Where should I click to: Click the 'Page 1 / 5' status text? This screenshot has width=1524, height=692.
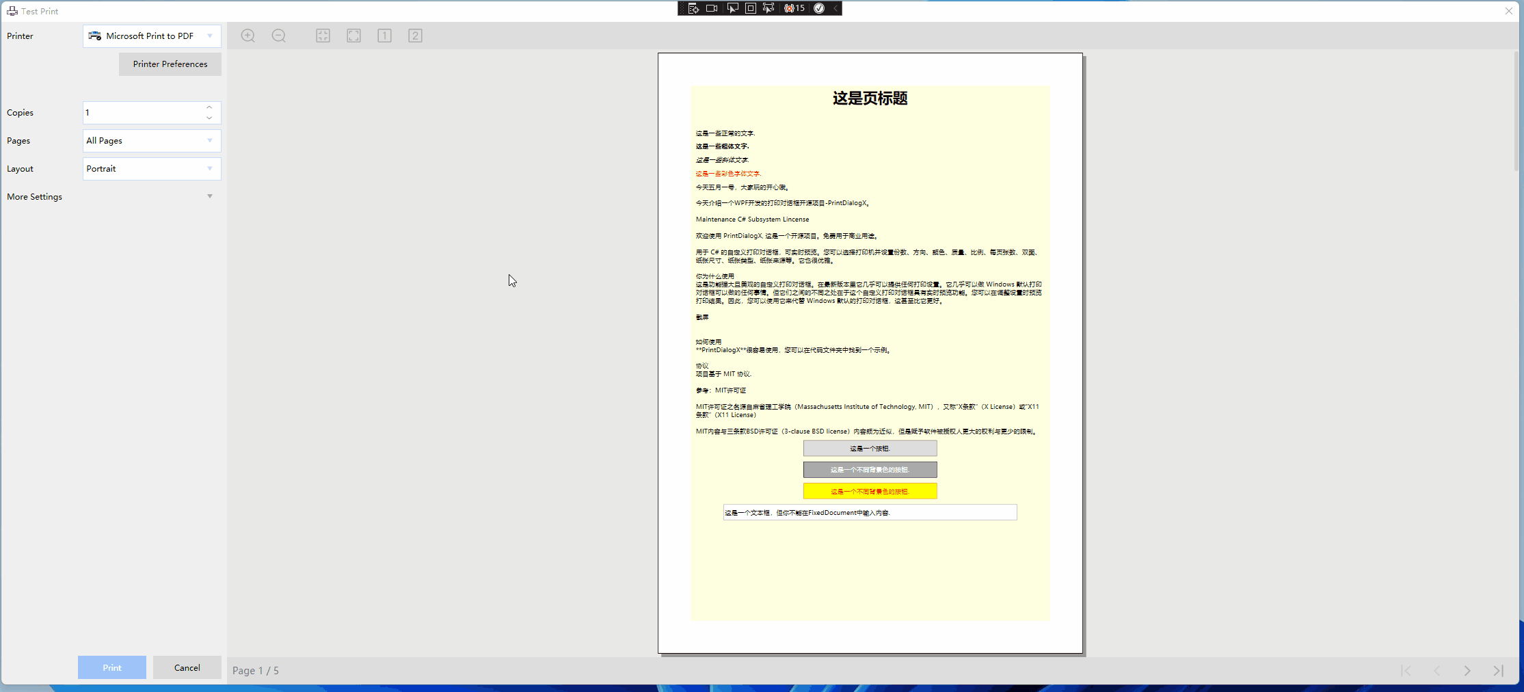[x=256, y=671]
